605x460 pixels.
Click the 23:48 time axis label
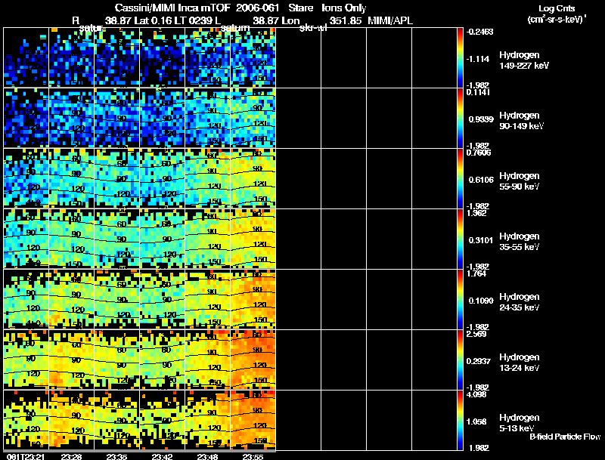point(208,456)
